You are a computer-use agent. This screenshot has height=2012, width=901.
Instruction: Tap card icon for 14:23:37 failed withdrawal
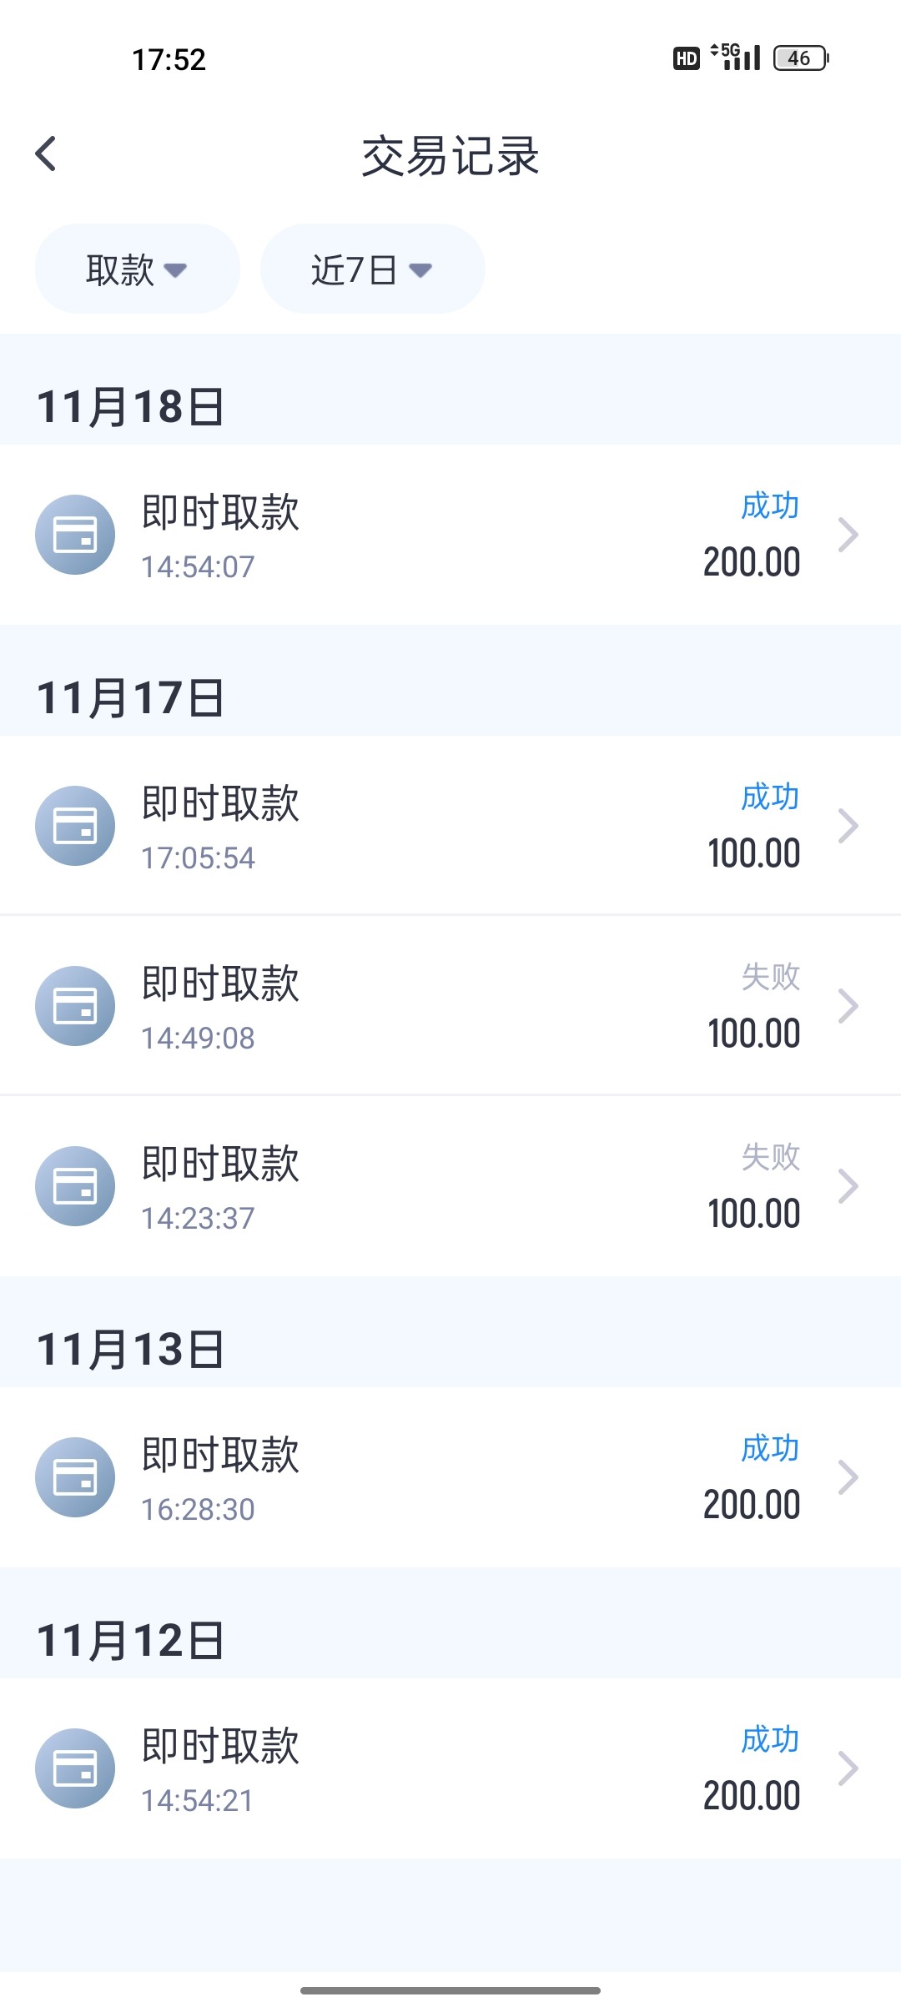[x=75, y=1186]
